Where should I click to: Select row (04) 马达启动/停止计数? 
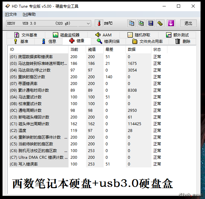88,70
